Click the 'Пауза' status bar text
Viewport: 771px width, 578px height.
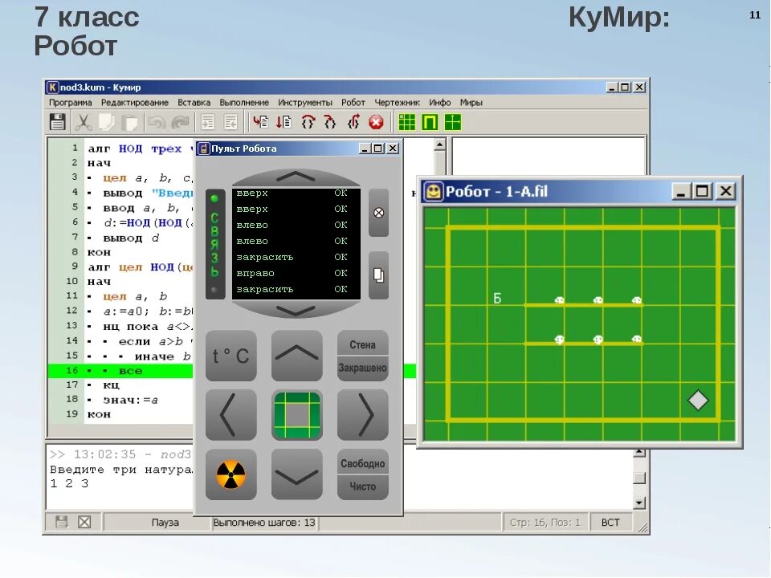point(165,523)
